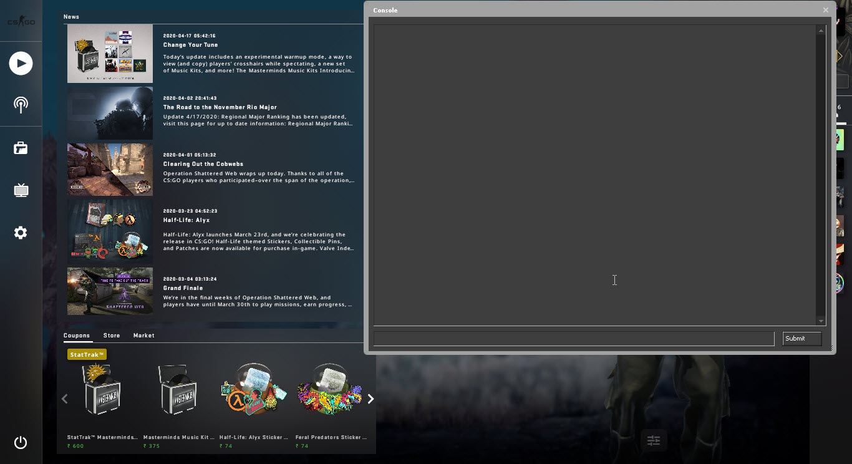Grab the console resize grip corner

tap(831, 349)
